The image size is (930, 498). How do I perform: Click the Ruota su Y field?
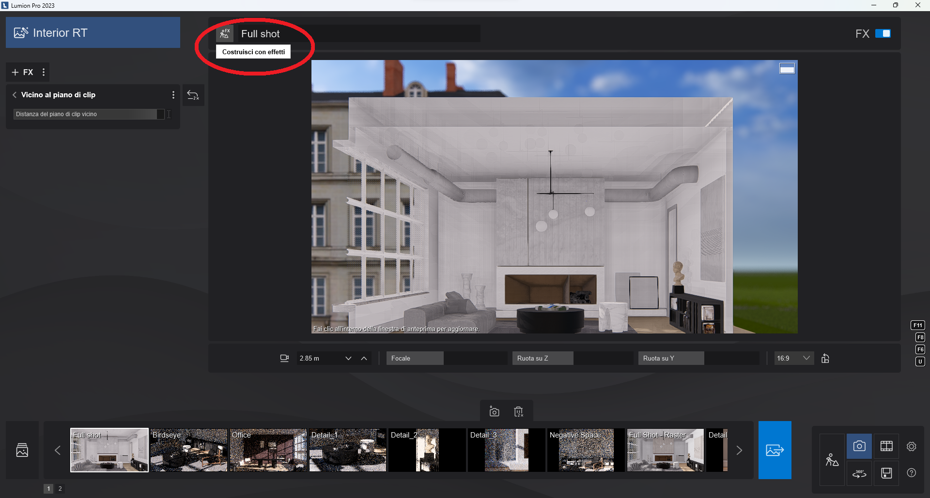(x=698, y=358)
